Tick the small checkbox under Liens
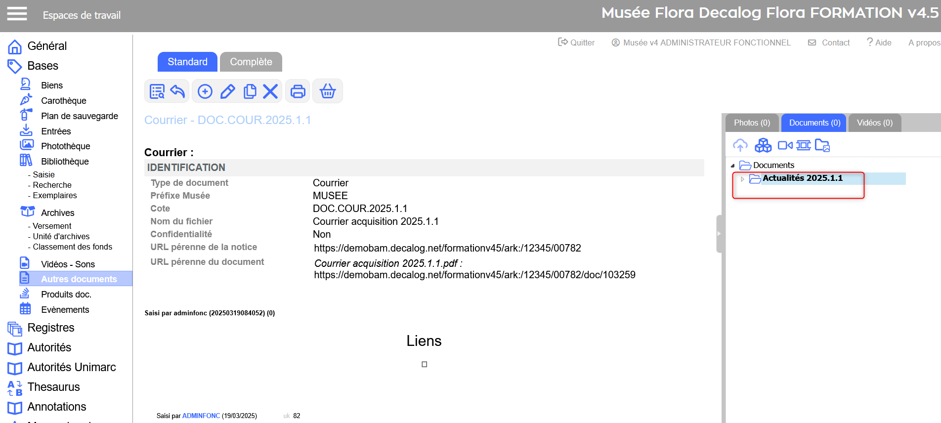The width and height of the screenshot is (941, 423). pyautogui.click(x=424, y=364)
